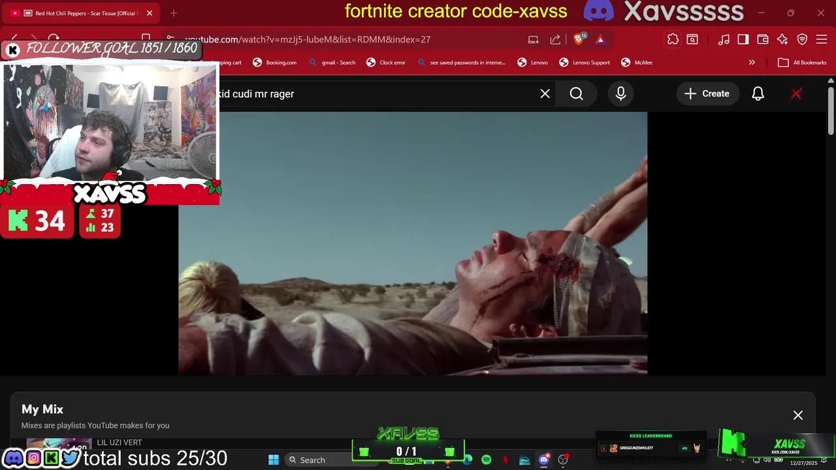Open the media playlist music note icon
The width and height of the screenshot is (836, 470).
coord(724,40)
